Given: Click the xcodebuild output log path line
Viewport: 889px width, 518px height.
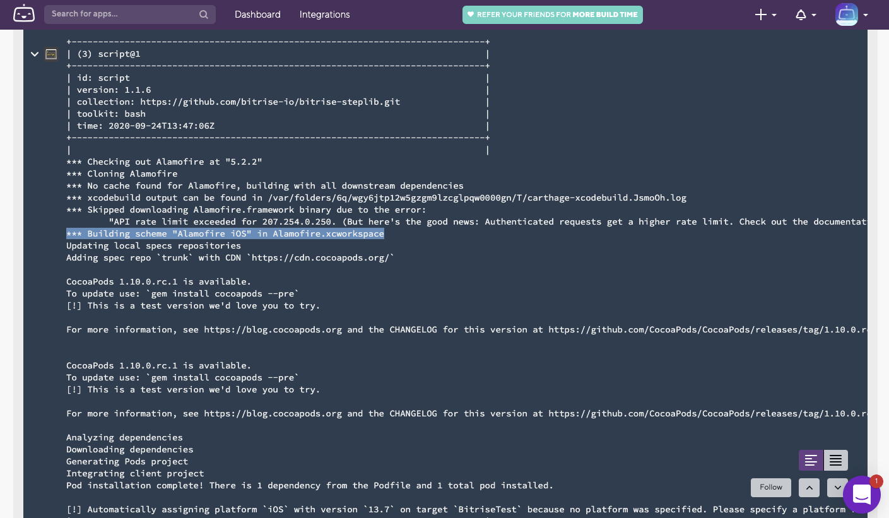Looking at the screenshot, I should 376,198.
